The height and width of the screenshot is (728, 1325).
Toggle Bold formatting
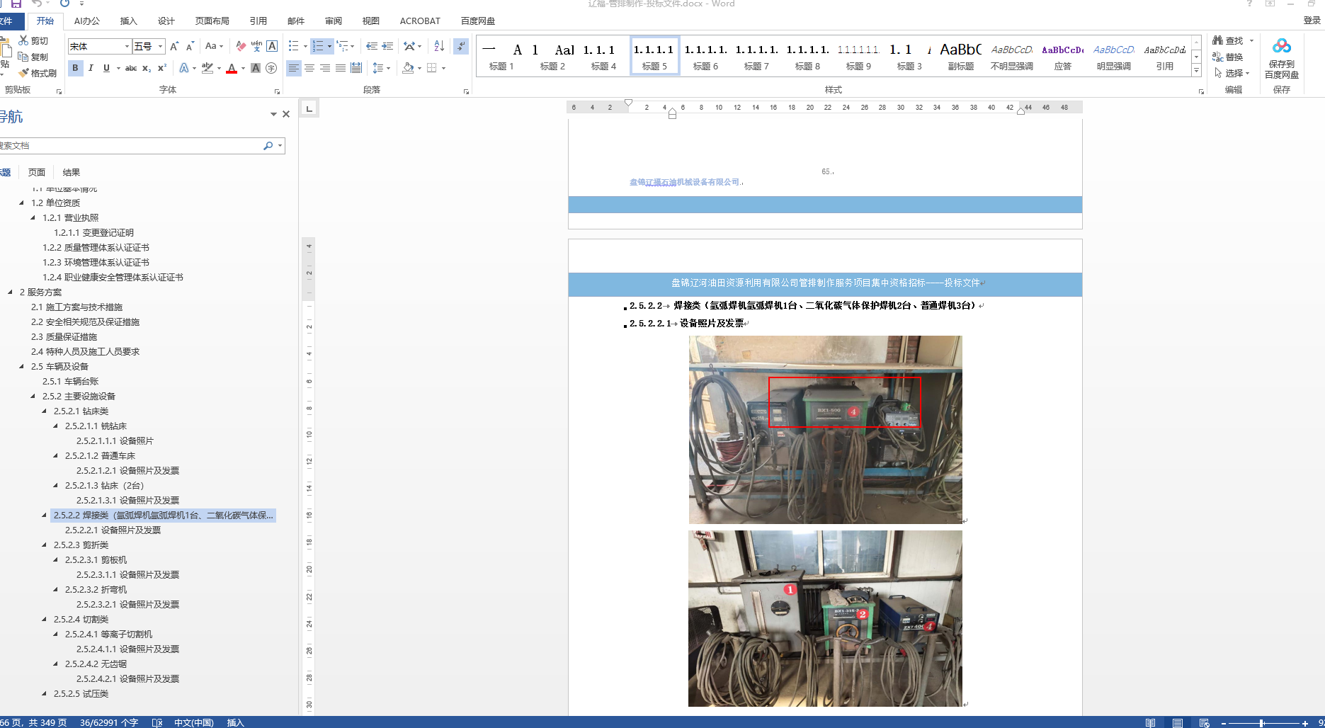click(x=75, y=68)
